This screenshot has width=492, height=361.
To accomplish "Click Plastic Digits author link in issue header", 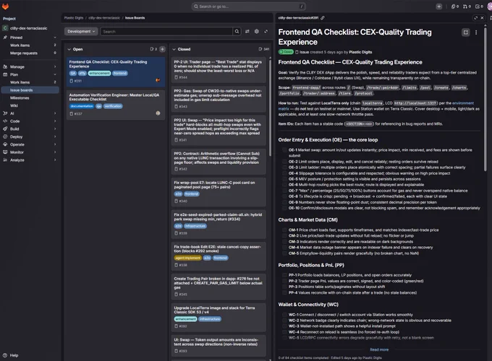I will pos(360,52).
